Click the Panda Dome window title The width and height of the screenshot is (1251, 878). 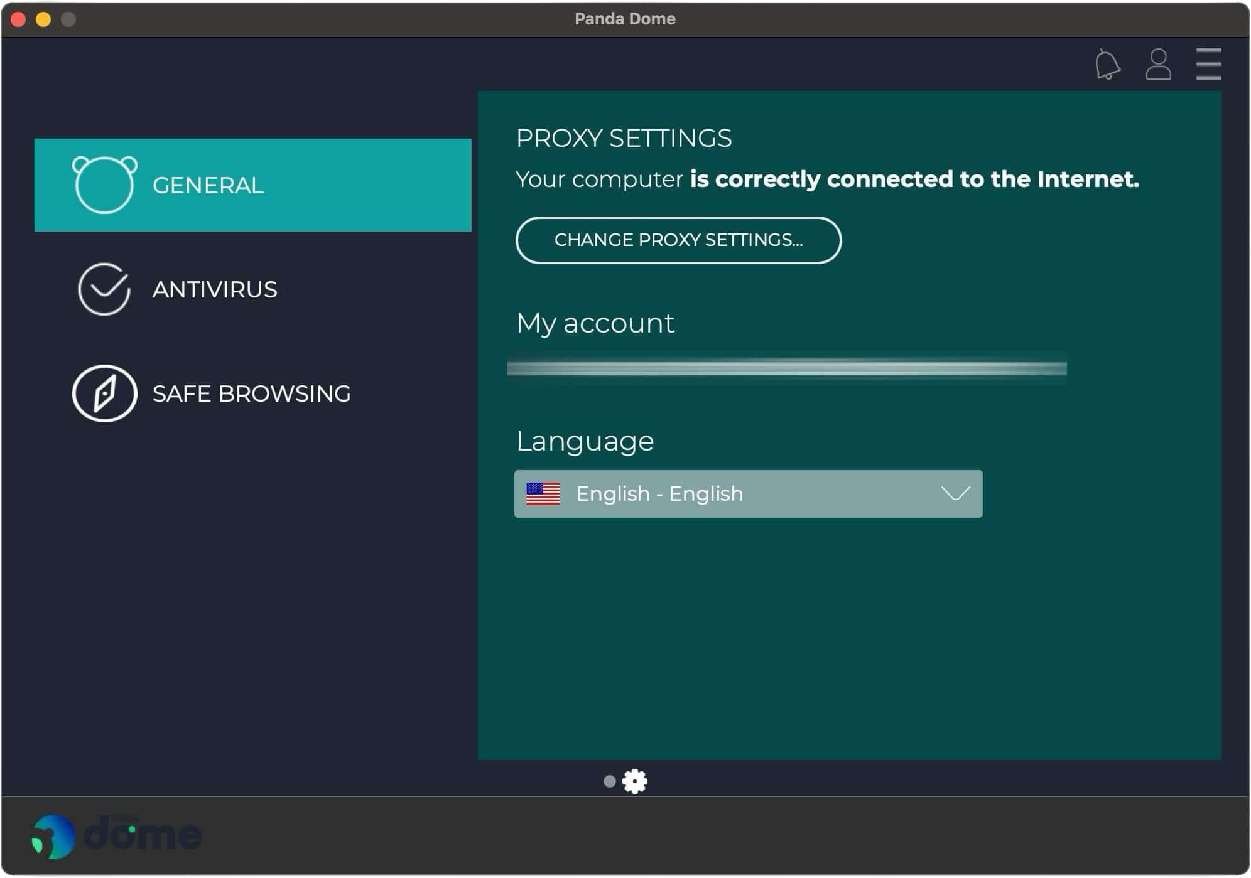625,19
